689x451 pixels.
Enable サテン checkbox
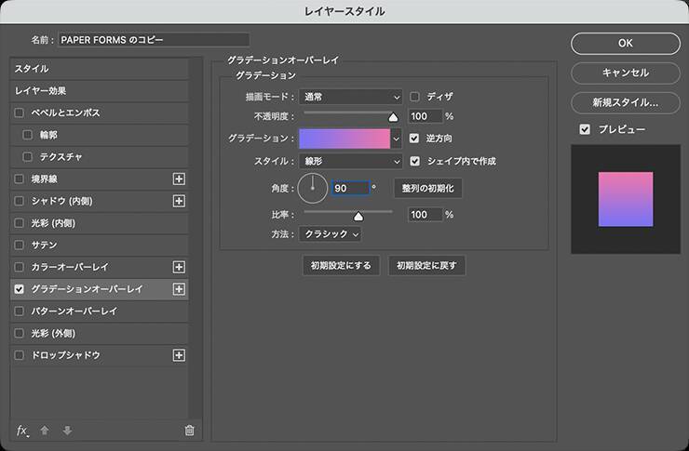19,245
